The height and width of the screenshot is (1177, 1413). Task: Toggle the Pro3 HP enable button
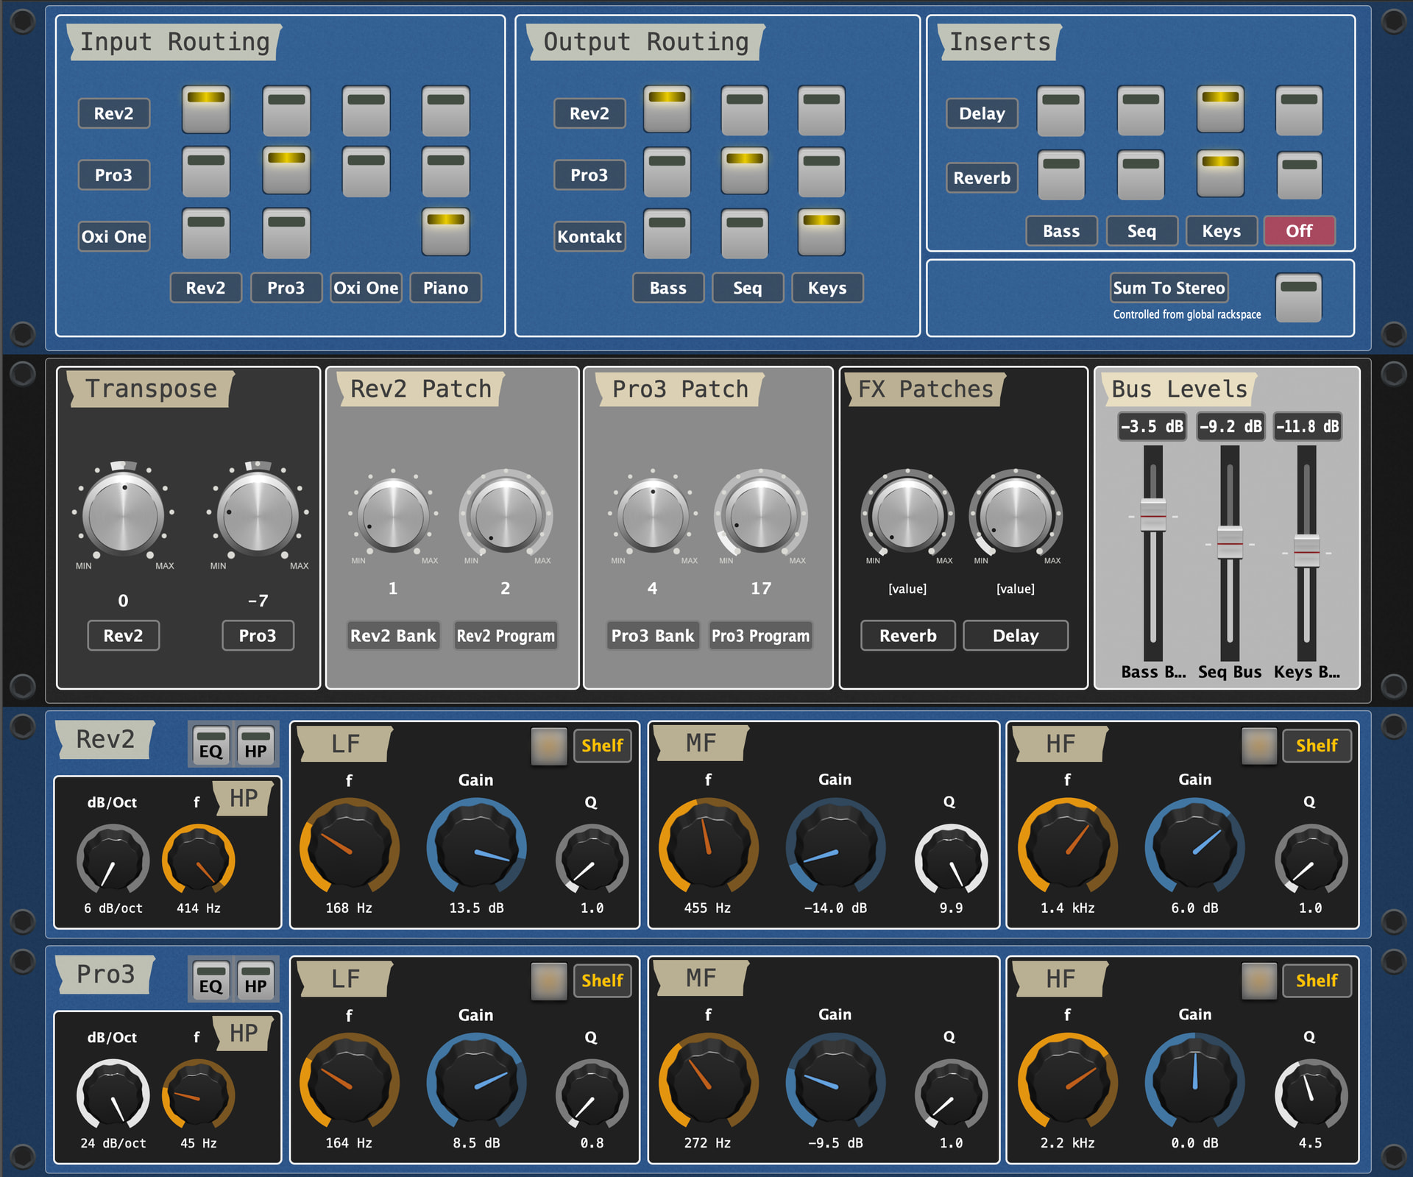coord(255,979)
